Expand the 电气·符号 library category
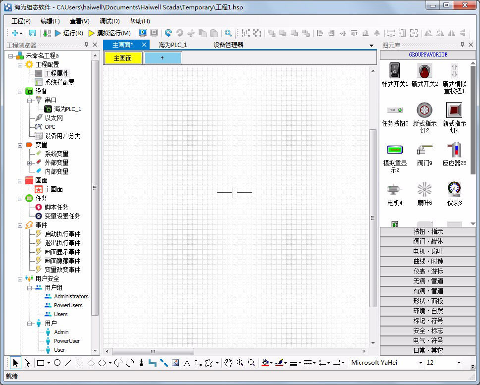This screenshot has height=385, width=480. point(428,340)
